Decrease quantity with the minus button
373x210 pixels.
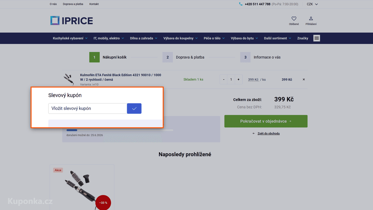pos(223,79)
